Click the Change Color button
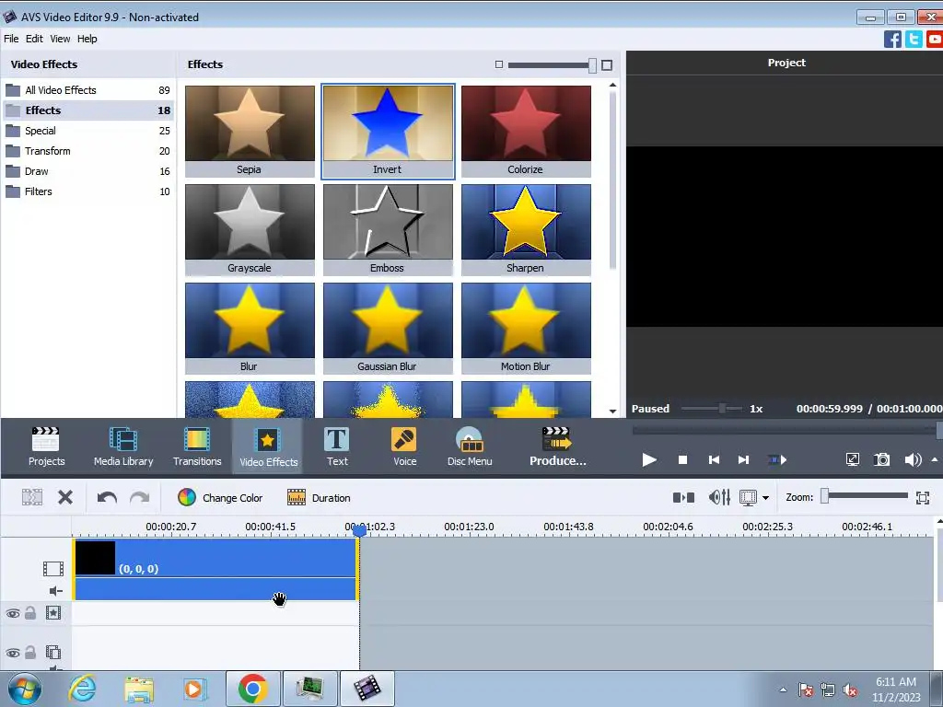Screen dimensions: 943x707 tap(220, 498)
